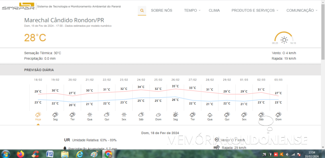Screen dimensions: 325x158
Task: Select the Seg 19/02 storm forecast icon
Action: click(55, 115)
